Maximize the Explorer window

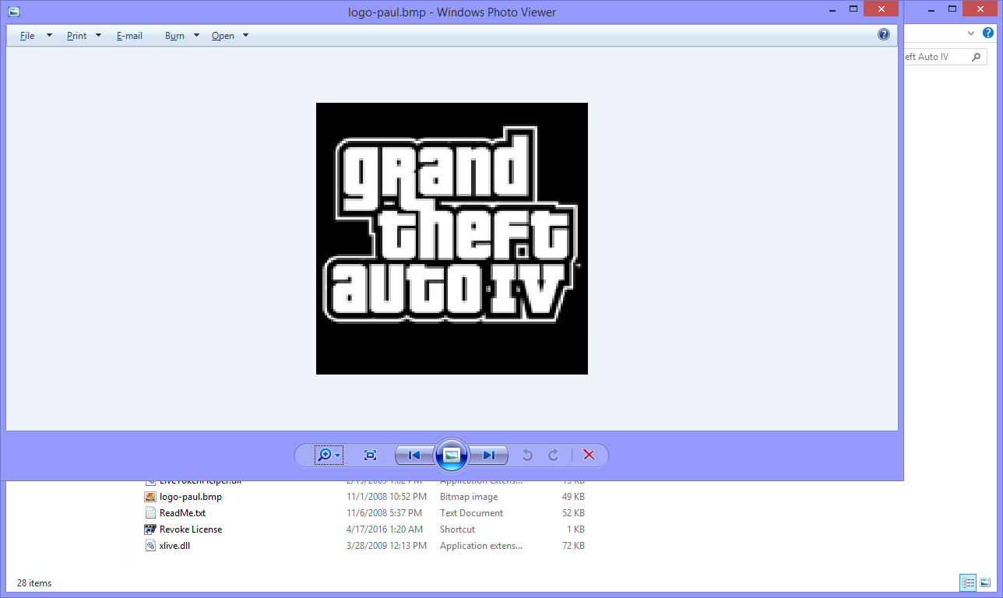click(x=952, y=8)
